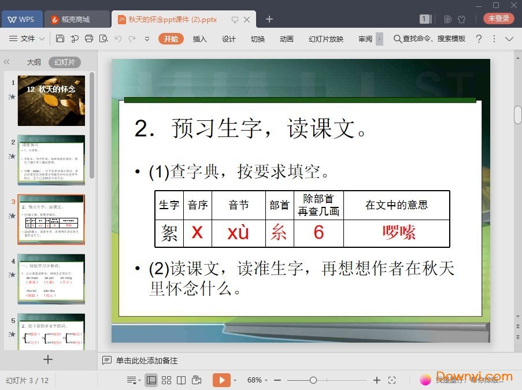
Task: Switch to slide sorter view icon
Action: 166,380
